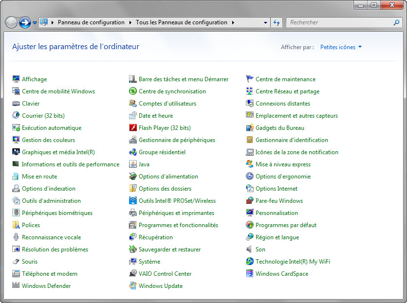Expand the arrow before Panneau de configuration
This screenshot has height=303, width=407.
click(x=53, y=22)
